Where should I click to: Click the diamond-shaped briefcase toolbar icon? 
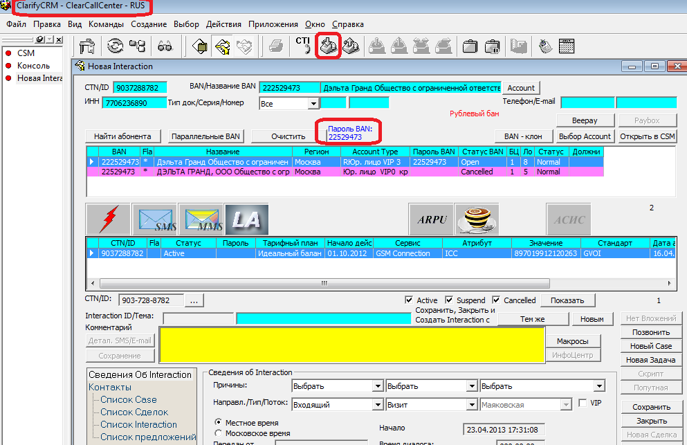point(200,46)
